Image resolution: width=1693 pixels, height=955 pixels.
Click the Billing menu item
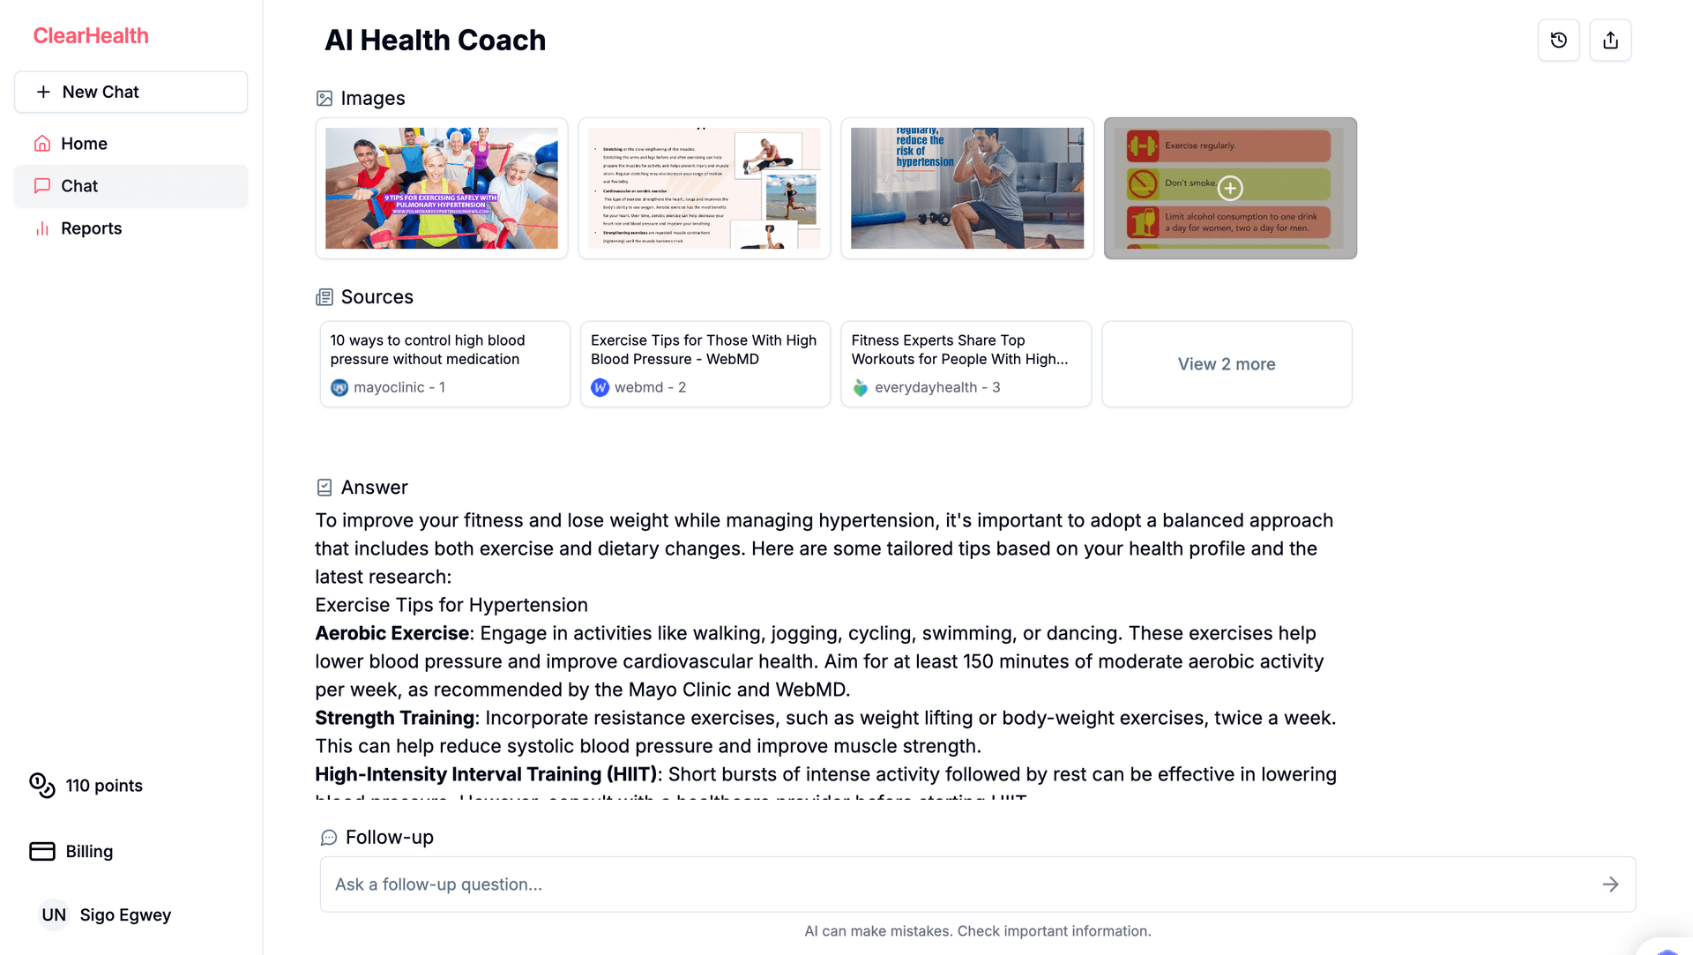click(x=88, y=850)
